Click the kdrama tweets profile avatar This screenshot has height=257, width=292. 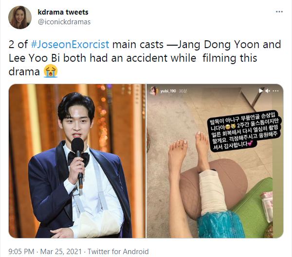20,17
